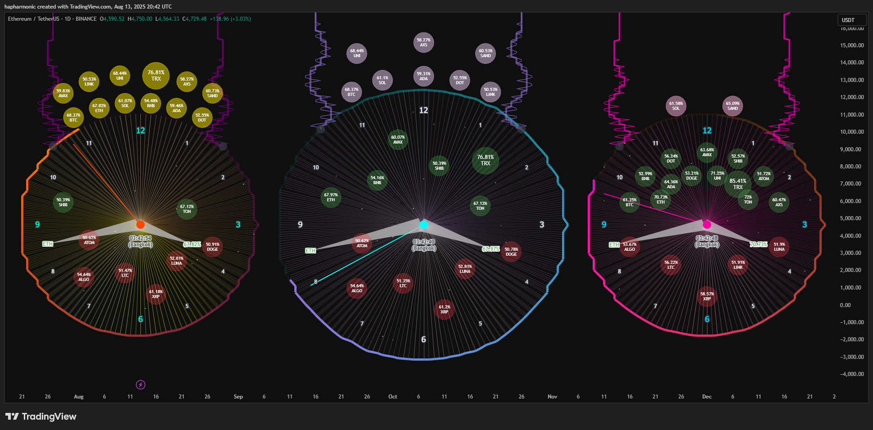Select the 61.1% SOL purple bubble

click(x=382, y=80)
